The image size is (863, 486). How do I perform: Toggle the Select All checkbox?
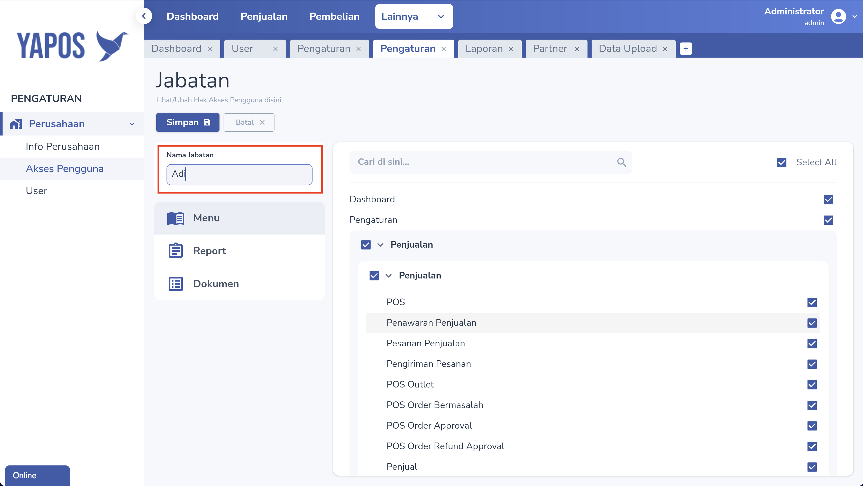782,163
